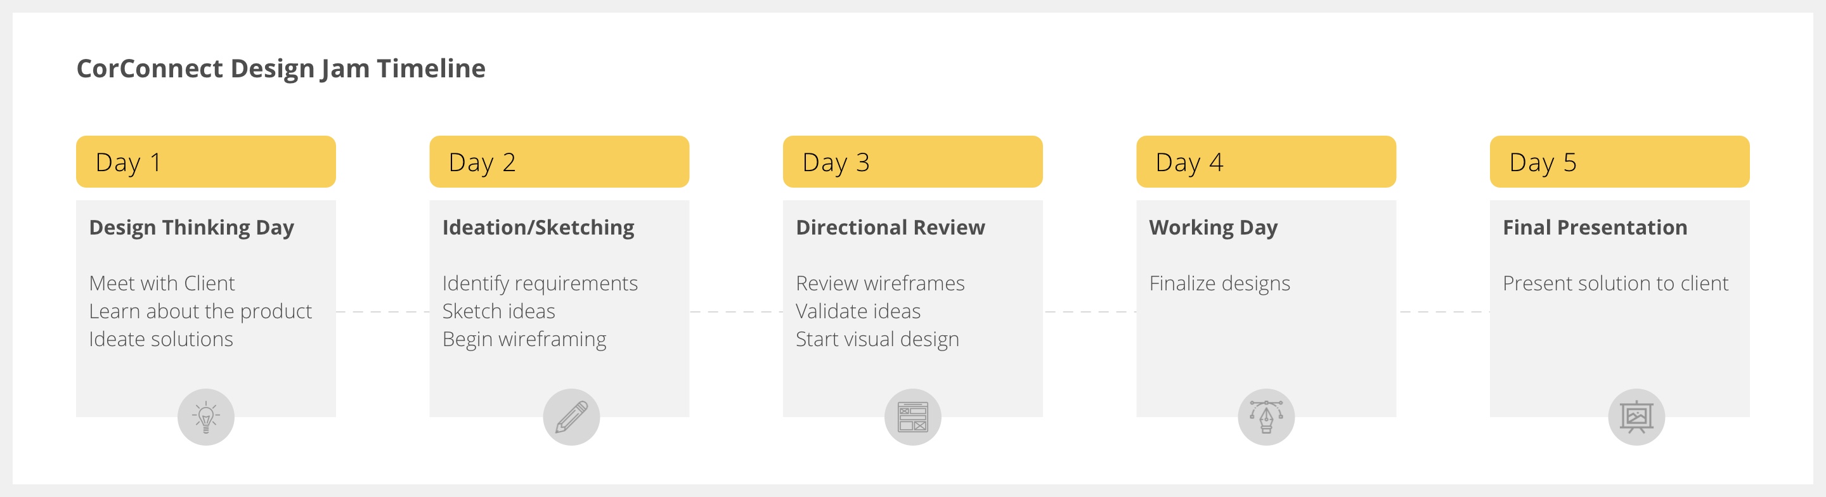Viewport: 1826px width, 497px height.
Task: Select the yellow Day 1 header
Action: [205, 162]
